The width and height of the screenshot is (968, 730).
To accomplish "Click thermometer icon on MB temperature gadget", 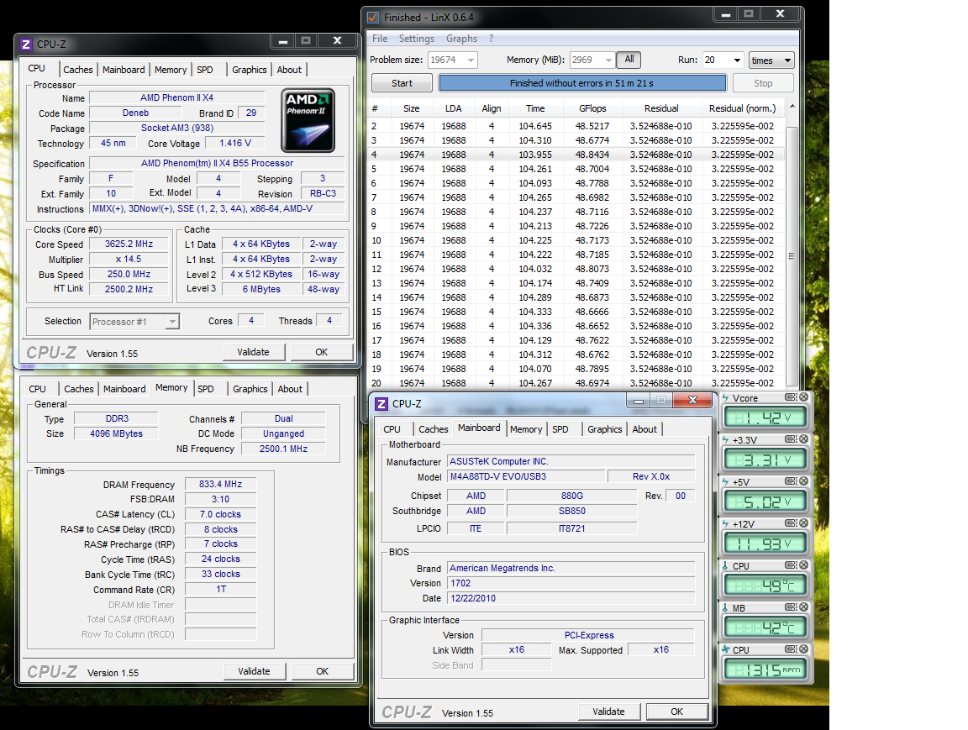I will [x=725, y=608].
